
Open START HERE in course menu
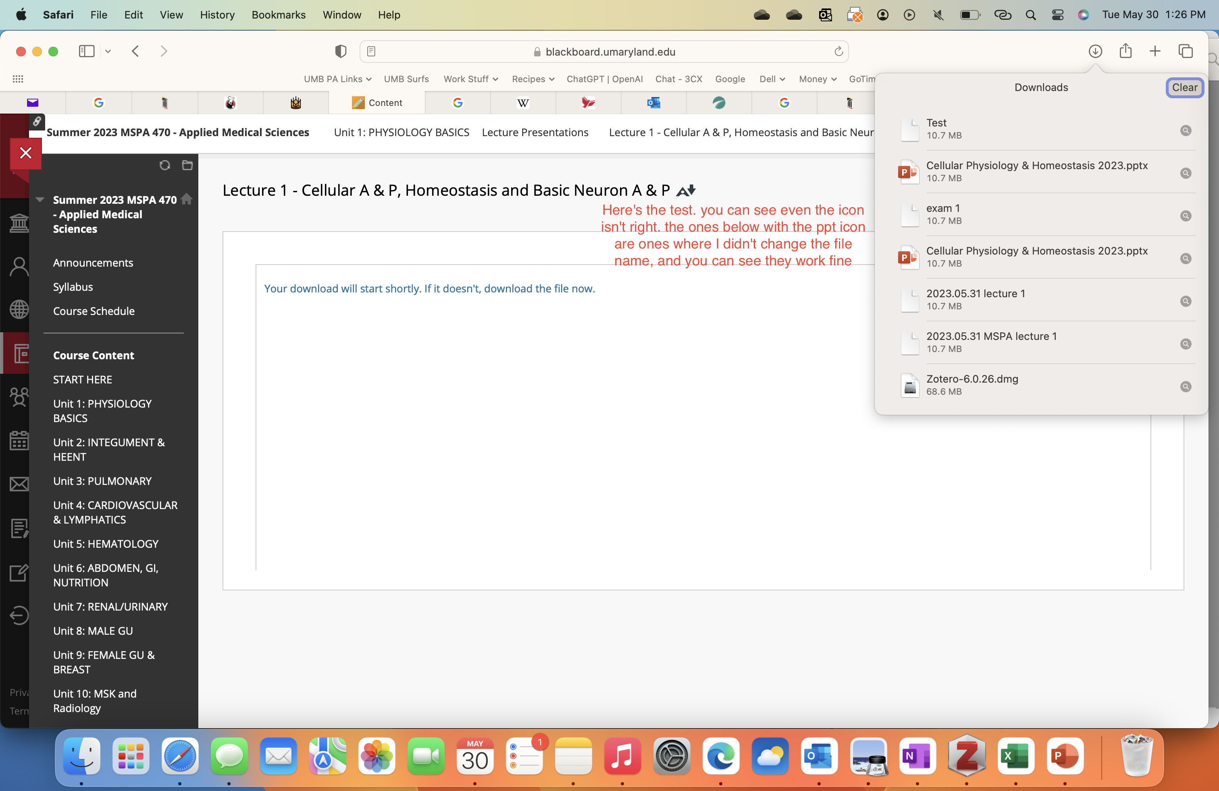click(x=83, y=379)
